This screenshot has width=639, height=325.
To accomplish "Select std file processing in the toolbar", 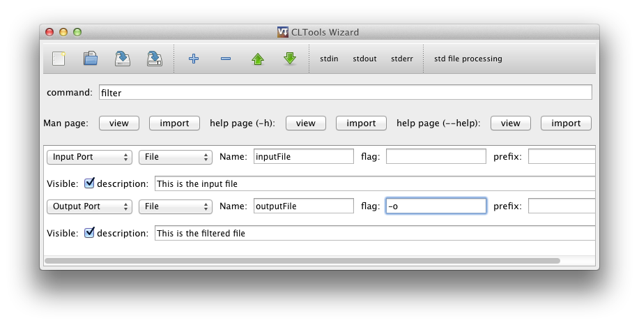I will point(468,59).
